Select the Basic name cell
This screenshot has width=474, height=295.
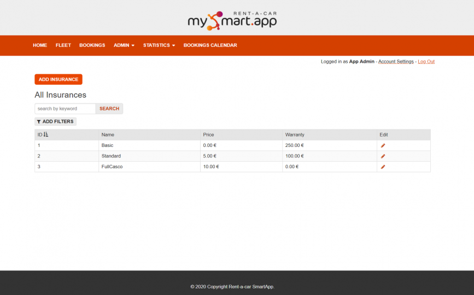click(x=149, y=145)
